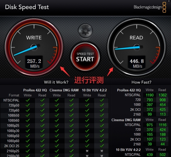This screenshot has height=157, width=171.
Task: Click 10 Bit YUV 4:2:2 heading in How Fast
Action: [x=128, y=150]
